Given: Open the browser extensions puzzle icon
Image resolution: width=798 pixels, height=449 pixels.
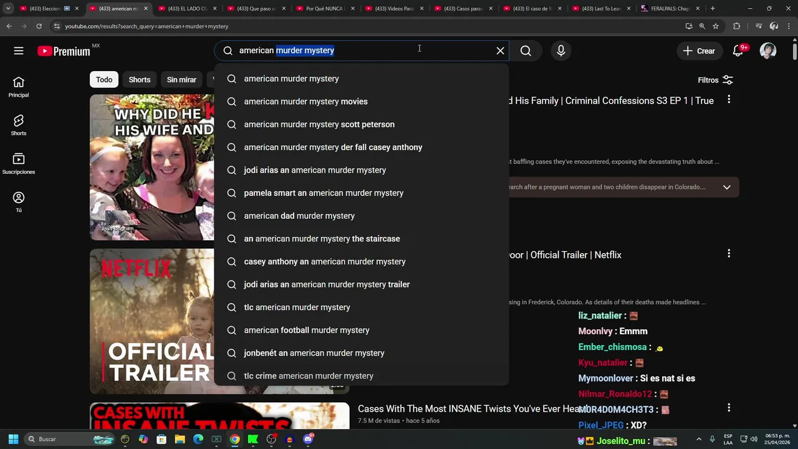Looking at the screenshot, I should pyautogui.click(x=736, y=26).
